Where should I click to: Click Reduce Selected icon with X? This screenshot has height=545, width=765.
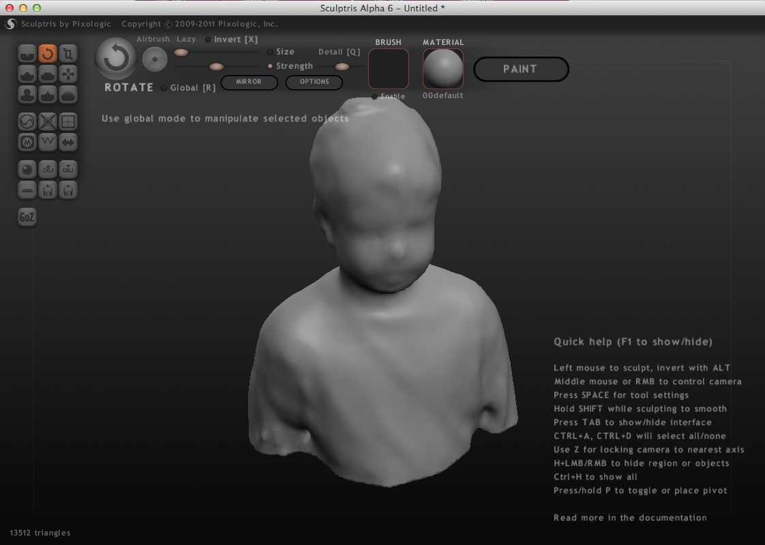(48, 121)
